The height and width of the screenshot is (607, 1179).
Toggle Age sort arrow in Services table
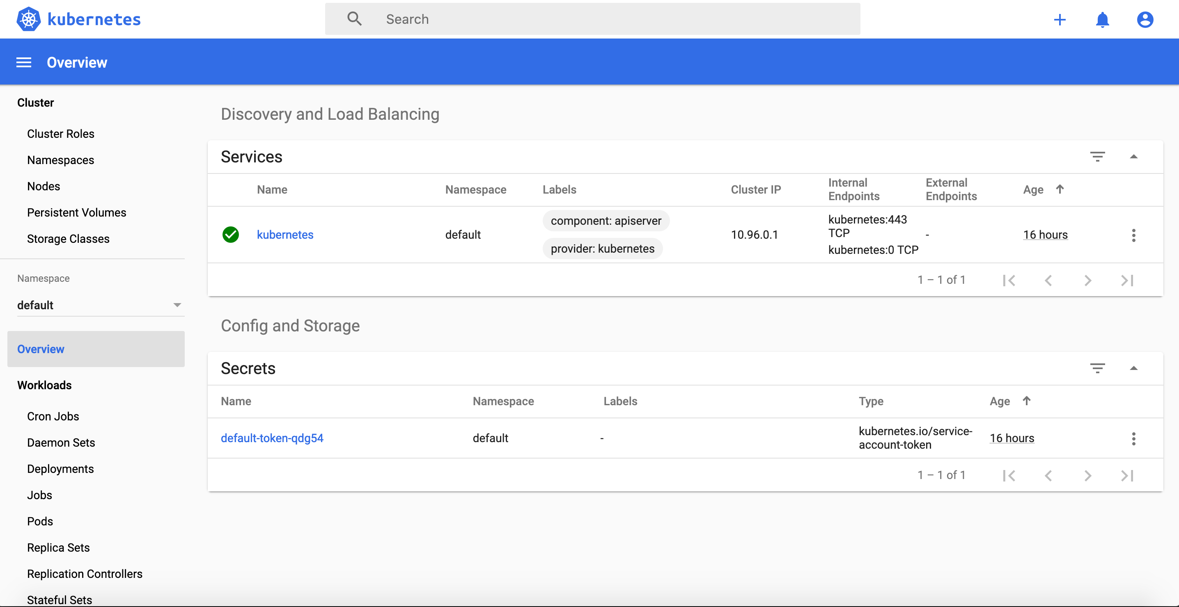(1060, 189)
